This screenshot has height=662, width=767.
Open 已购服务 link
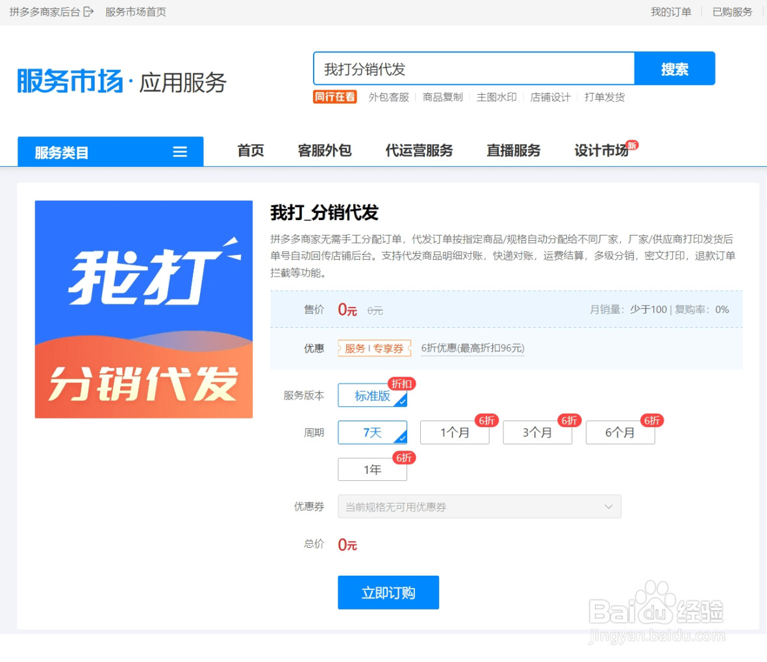coord(733,12)
